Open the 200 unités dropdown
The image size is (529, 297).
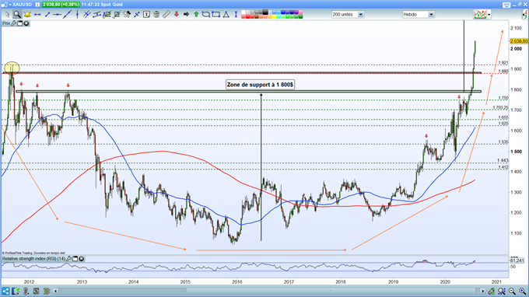pyautogui.click(x=361, y=15)
